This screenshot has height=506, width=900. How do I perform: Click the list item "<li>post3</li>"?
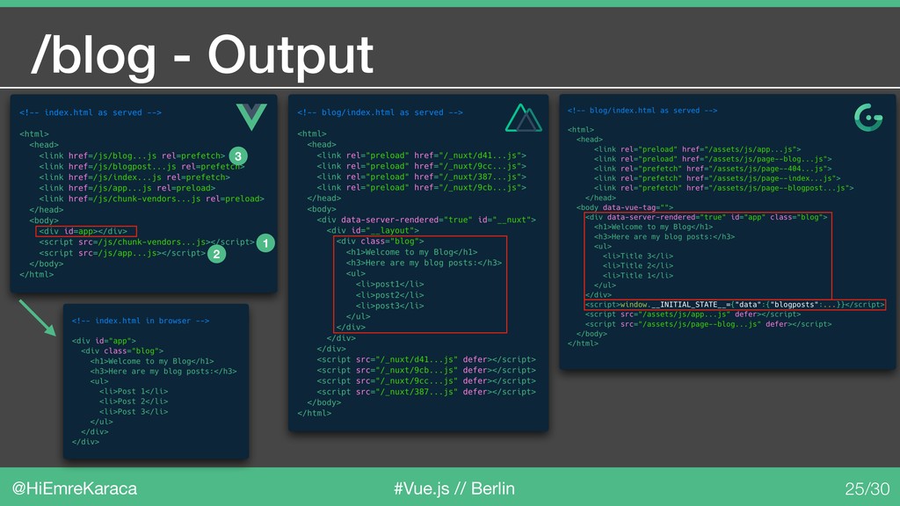[389, 306]
